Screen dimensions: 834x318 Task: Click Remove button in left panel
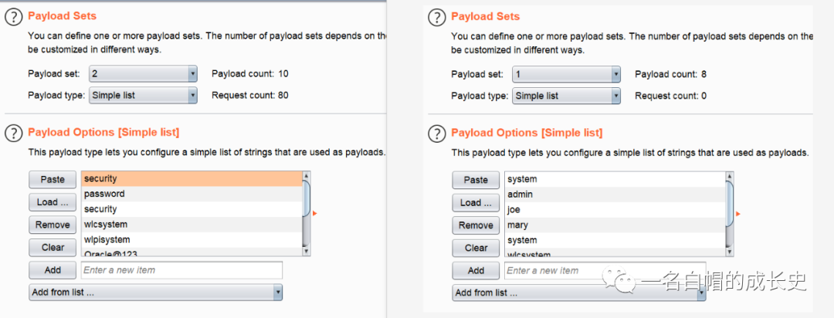53,225
